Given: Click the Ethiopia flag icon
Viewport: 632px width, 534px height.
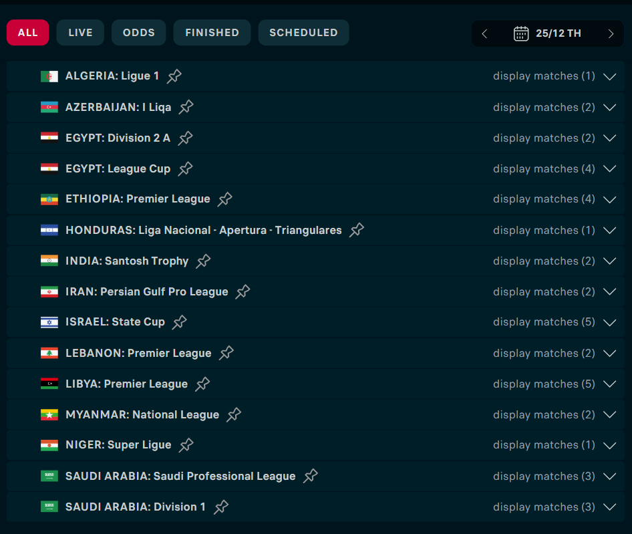Looking at the screenshot, I should (x=49, y=199).
